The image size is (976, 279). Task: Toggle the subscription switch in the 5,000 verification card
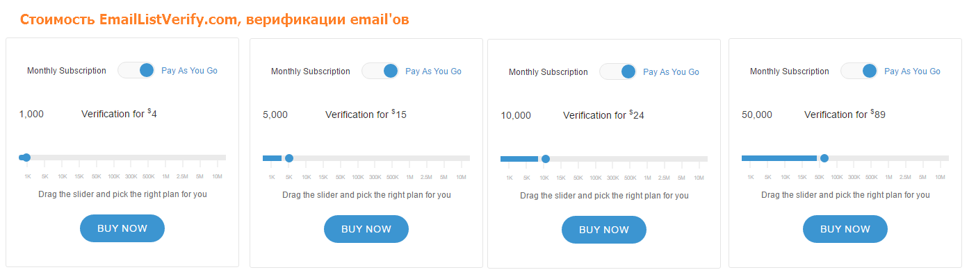380,71
